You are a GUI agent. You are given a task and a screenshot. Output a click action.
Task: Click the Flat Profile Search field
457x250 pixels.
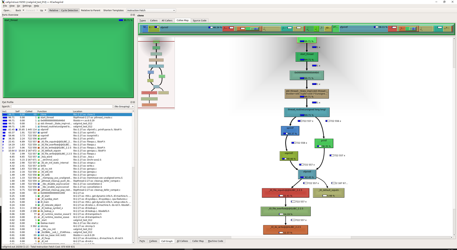(x=62, y=107)
